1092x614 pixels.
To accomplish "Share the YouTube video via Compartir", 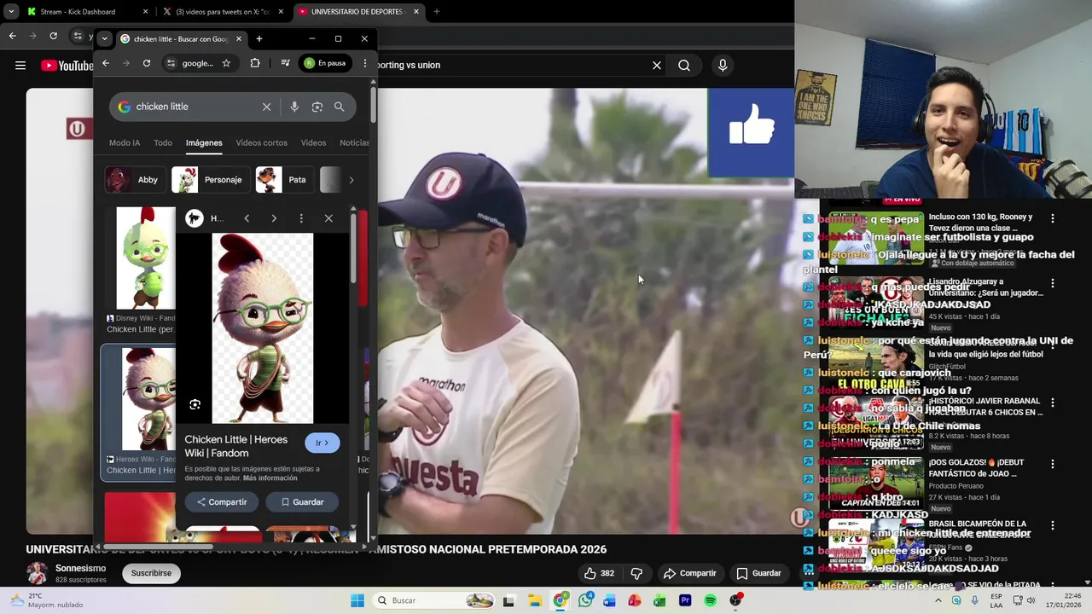I will click(x=689, y=573).
